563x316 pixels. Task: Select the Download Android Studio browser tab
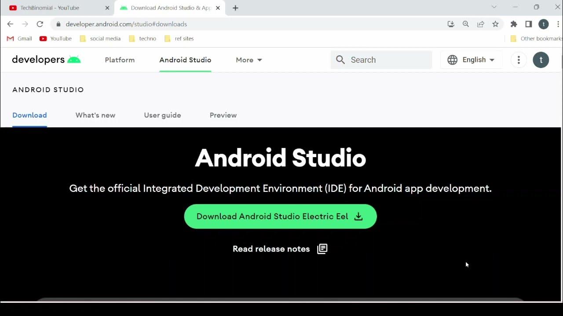coord(169,8)
